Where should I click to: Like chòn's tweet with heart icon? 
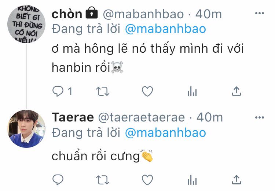point(147,91)
